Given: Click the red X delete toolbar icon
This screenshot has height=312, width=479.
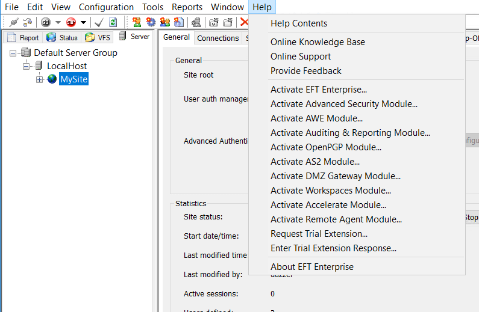Looking at the screenshot, I should (244, 22).
